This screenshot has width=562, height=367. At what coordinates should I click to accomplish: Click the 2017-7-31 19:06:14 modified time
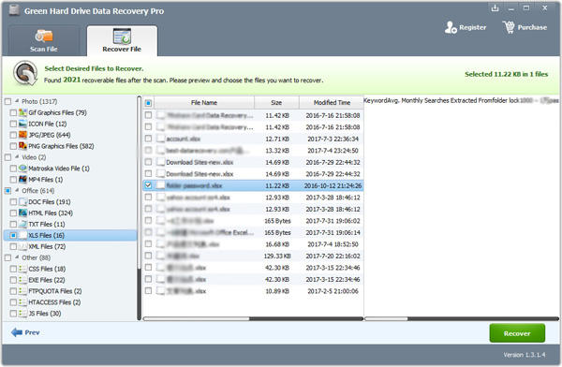(333, 232)
